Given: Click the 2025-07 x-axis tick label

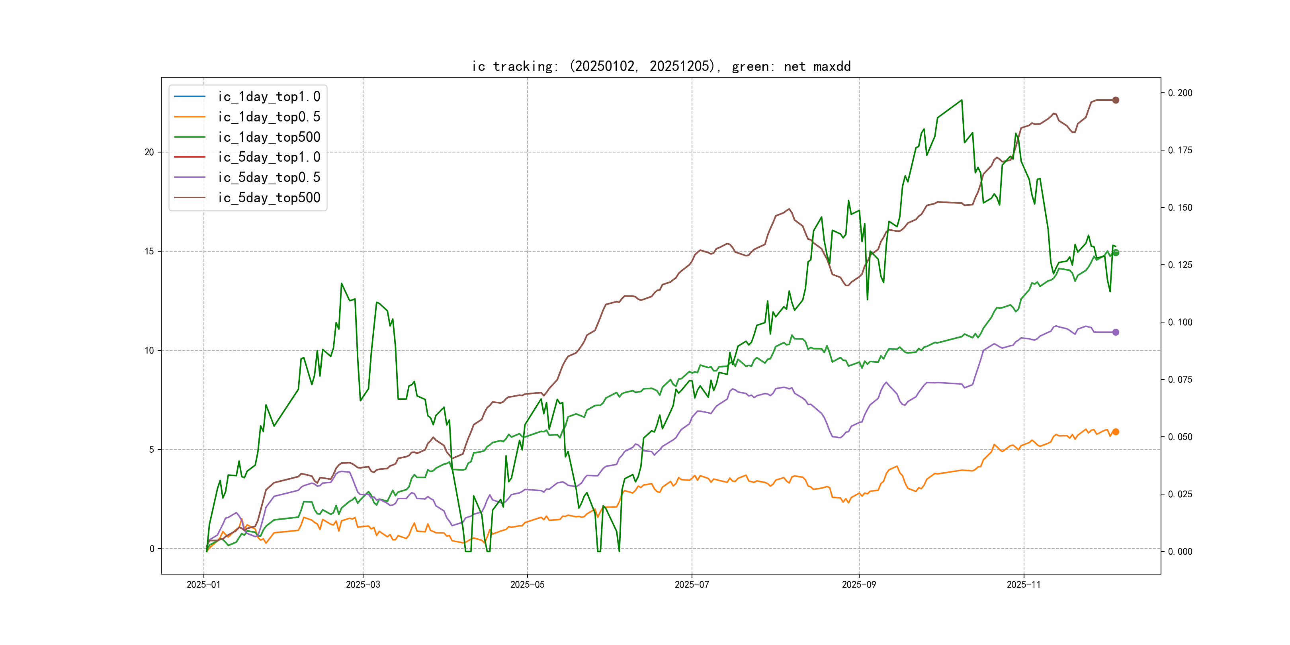Looking at the screenshot, I should tap(692, 584).
